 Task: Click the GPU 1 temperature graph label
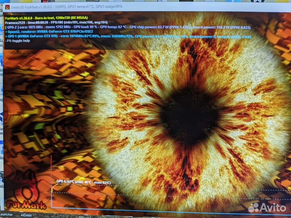coord(83,182)
